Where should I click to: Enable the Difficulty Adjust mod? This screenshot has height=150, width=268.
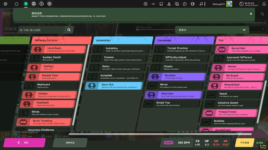point(181,58)
